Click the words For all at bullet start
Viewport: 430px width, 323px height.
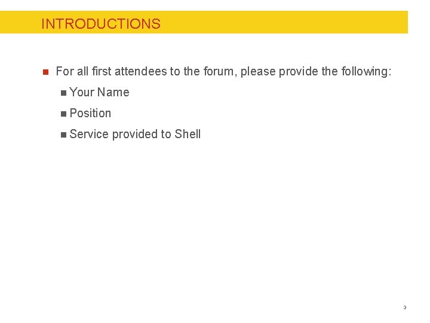pos(72,71)
